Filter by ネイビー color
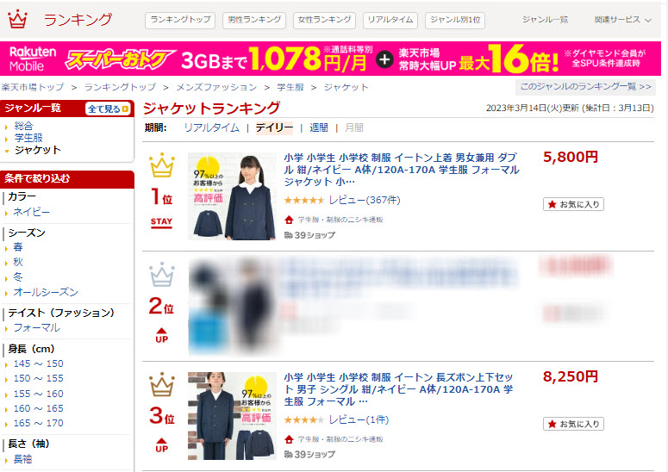 click(x=32, y=212)
